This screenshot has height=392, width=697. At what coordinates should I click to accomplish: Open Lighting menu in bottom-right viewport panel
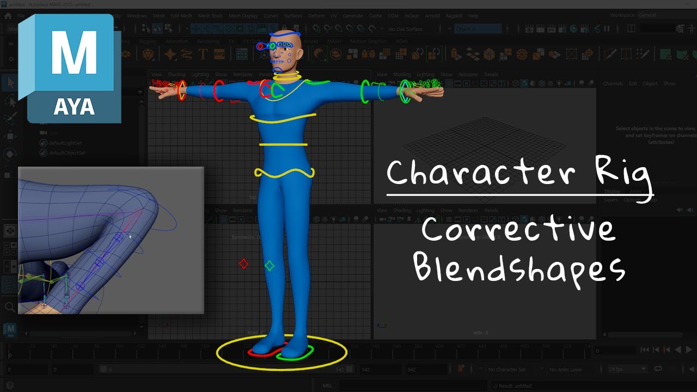425,210
